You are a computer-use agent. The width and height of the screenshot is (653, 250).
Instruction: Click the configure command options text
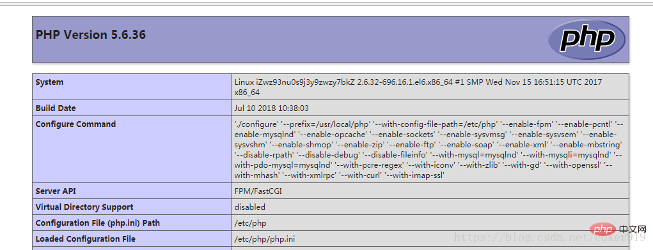point(429,149)
